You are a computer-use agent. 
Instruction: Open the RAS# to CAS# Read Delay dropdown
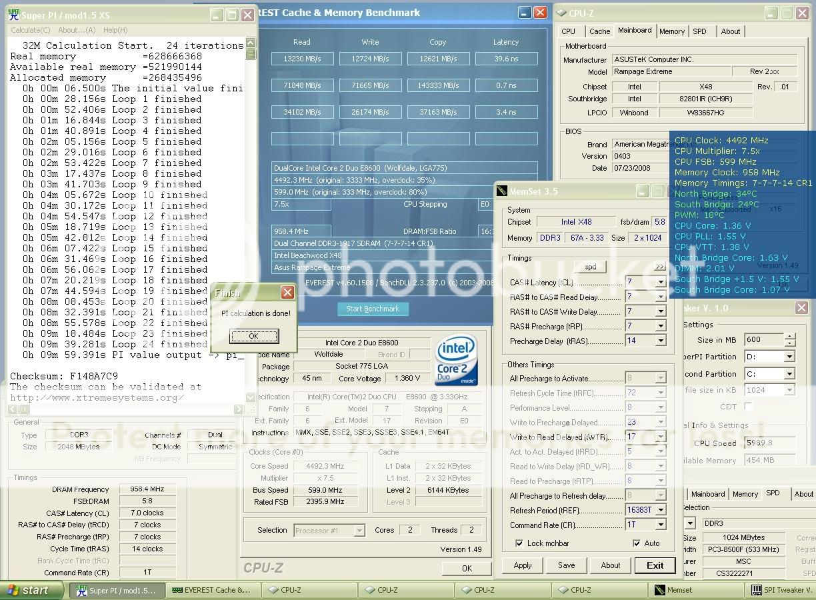pyautogui.click(x=660, y=297)
